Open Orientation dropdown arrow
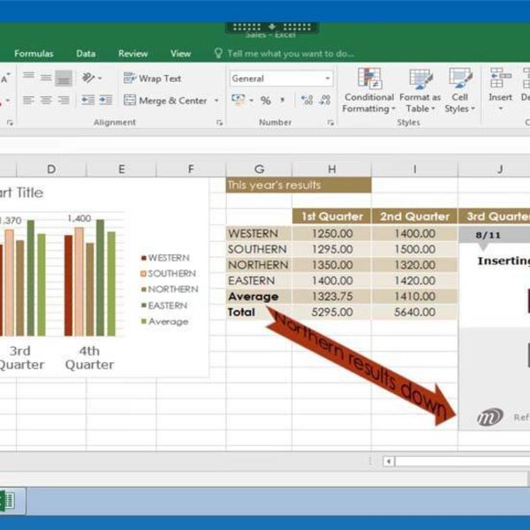The image size is (530, 530). point(100,79)
